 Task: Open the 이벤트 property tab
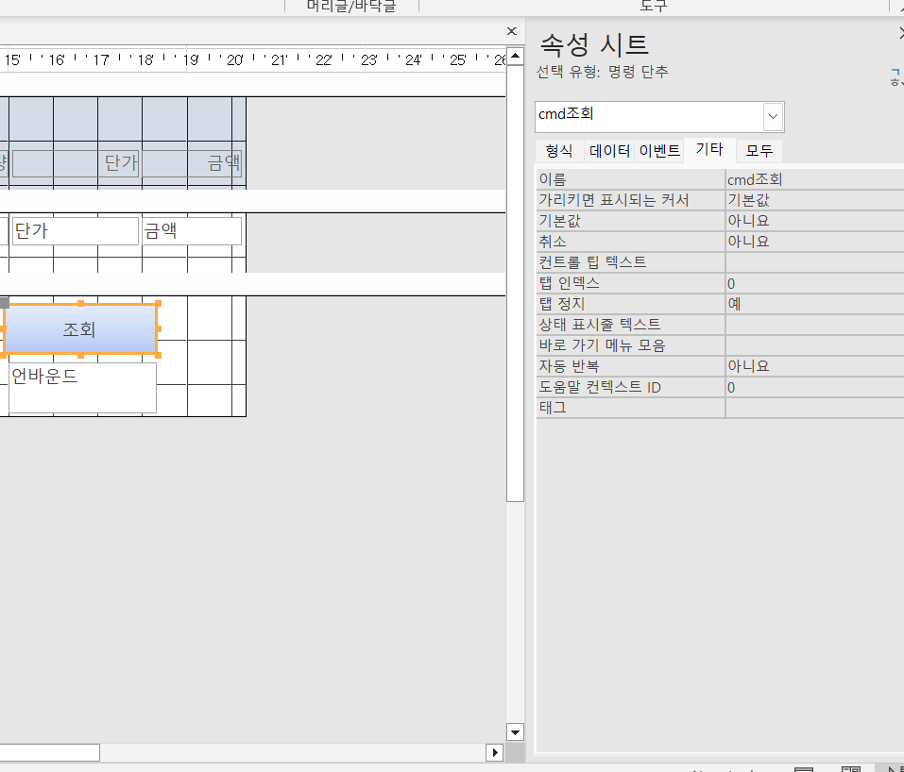pyautogui.click(x=659, y=151)
